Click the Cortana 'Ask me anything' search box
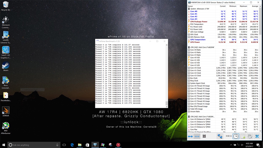 coord(34,145)
